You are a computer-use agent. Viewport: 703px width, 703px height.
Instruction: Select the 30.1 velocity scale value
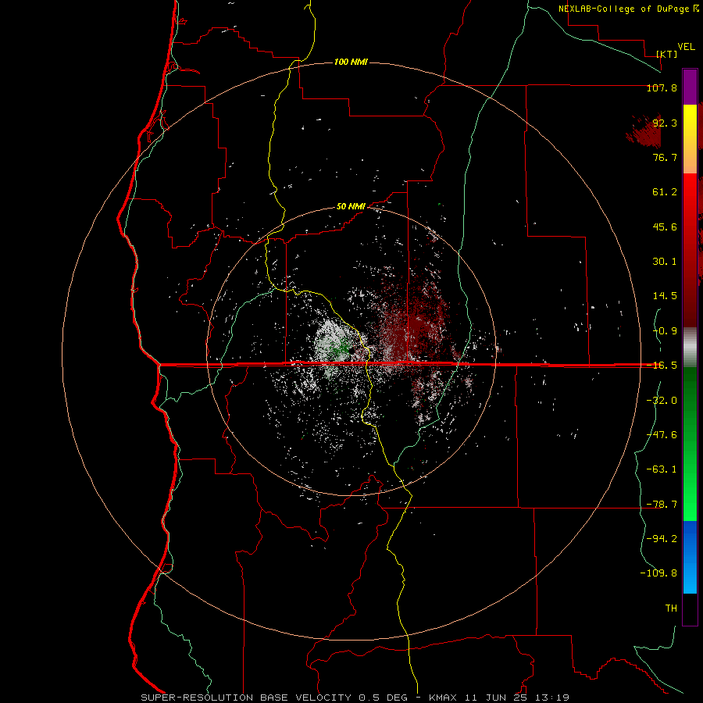tap(665, 262)
